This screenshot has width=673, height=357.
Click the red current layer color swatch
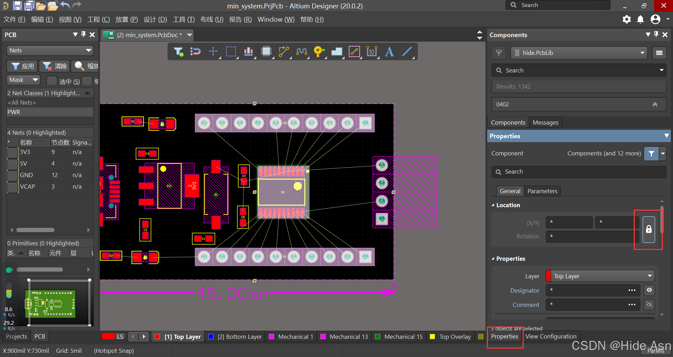pos(108,336)
